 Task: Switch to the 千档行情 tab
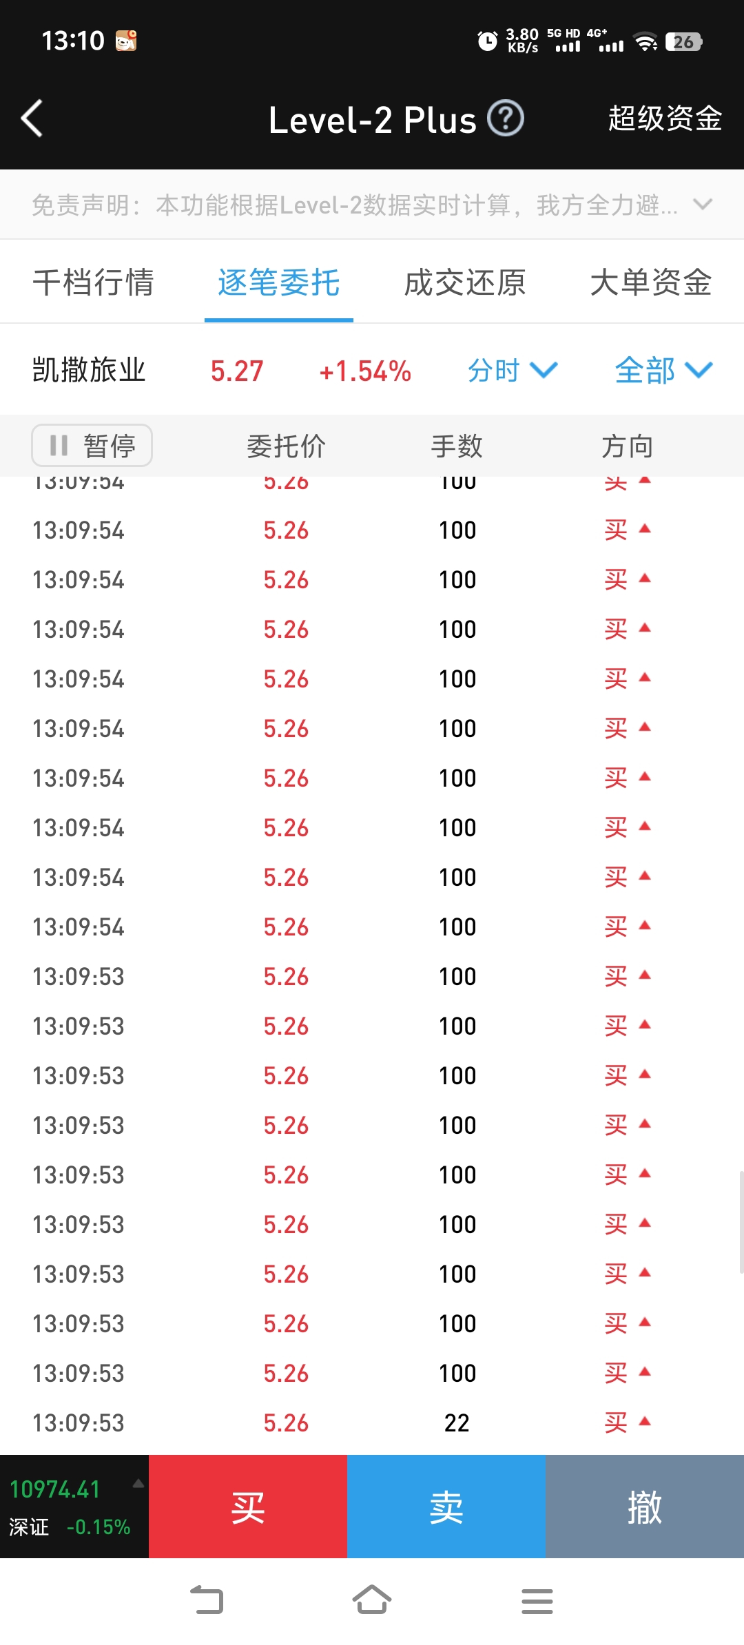(x=93, y=282)
